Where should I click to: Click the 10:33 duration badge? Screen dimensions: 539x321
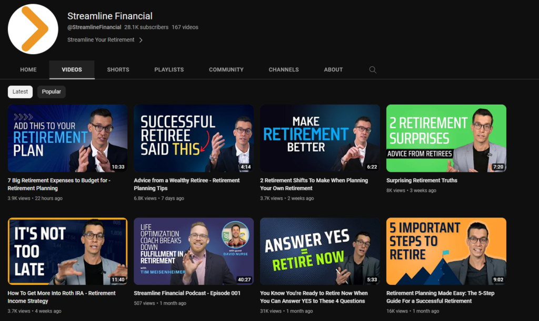click(118, 167)
